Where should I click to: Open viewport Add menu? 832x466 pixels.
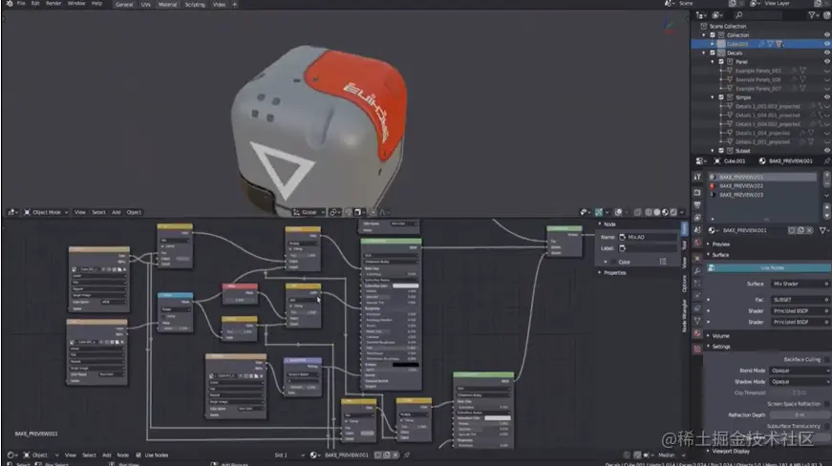point(117,212)
